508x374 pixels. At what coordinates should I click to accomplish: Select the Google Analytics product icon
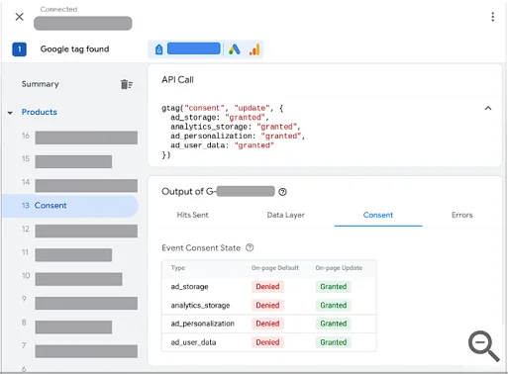tap(254, 49)
